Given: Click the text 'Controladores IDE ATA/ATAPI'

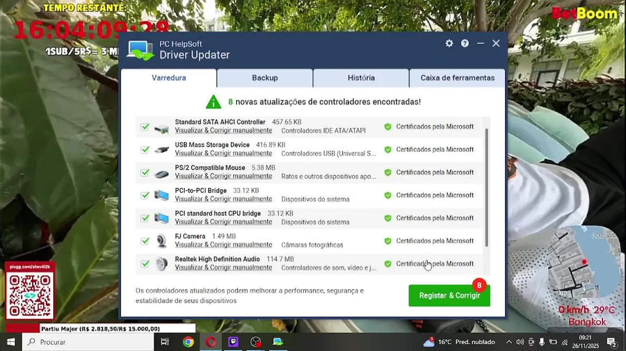Looking at the screenshot, I should [323, 131].
